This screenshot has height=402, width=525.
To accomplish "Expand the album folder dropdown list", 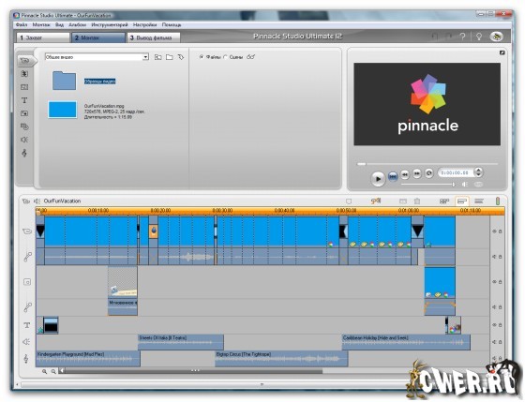I will click(145, 57).
